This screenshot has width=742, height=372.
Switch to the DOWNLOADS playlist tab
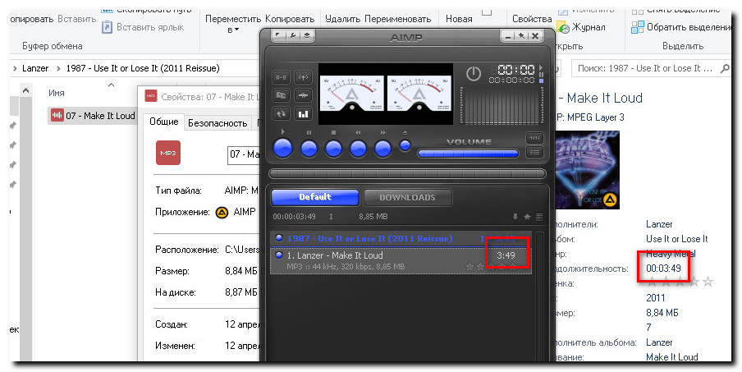[407, 197]
